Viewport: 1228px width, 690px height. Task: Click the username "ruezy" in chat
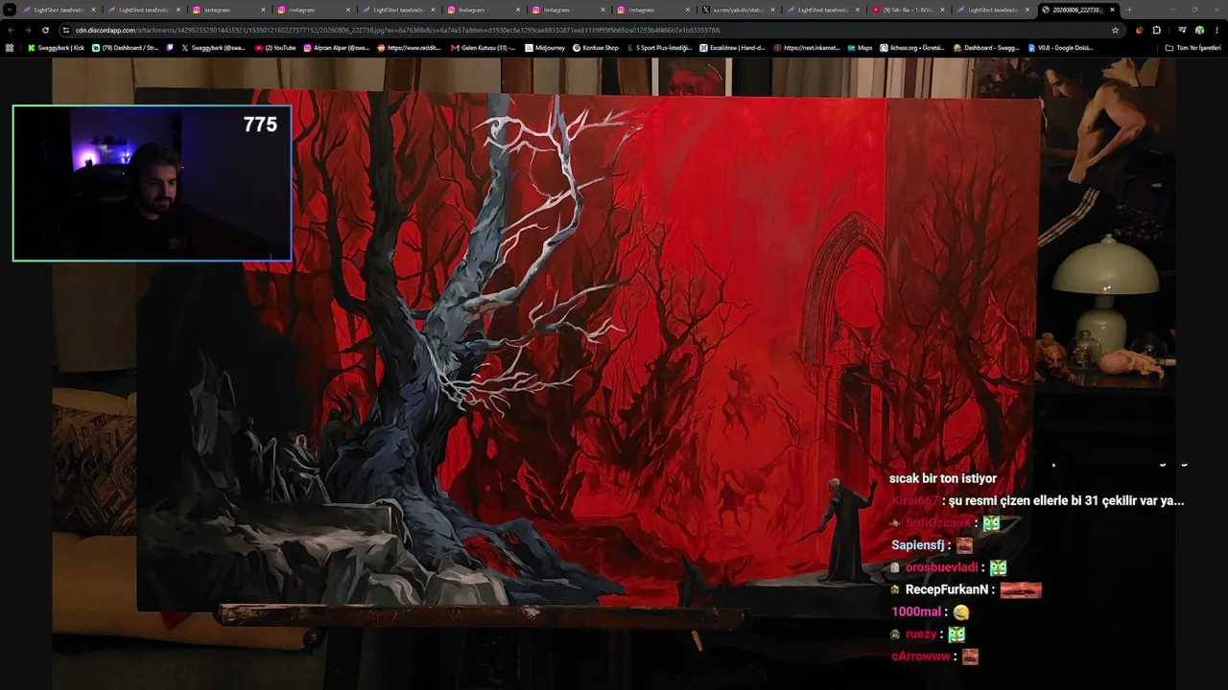click(x=921, y=633)
